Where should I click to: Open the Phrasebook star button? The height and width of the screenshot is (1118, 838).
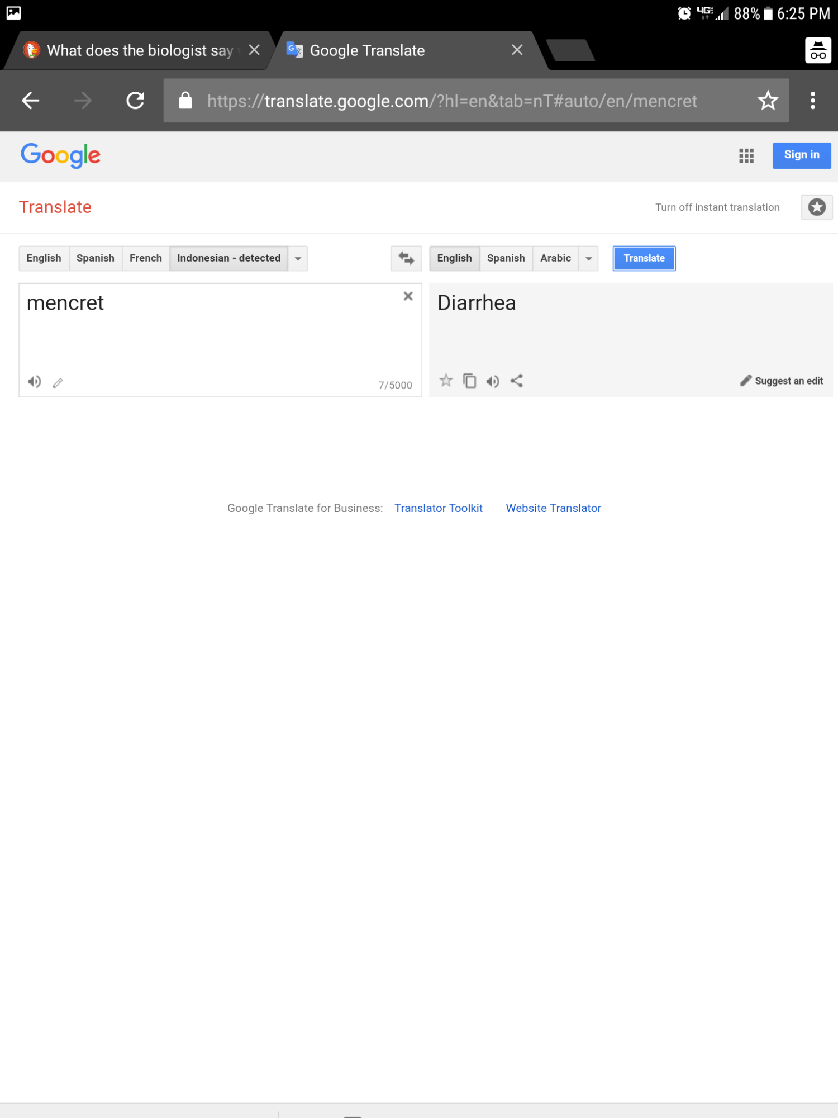click(x=817, y=207)
